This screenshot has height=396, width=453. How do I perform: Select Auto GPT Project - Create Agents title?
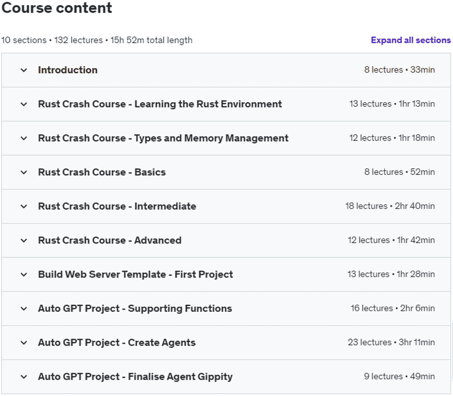(117, 343)
